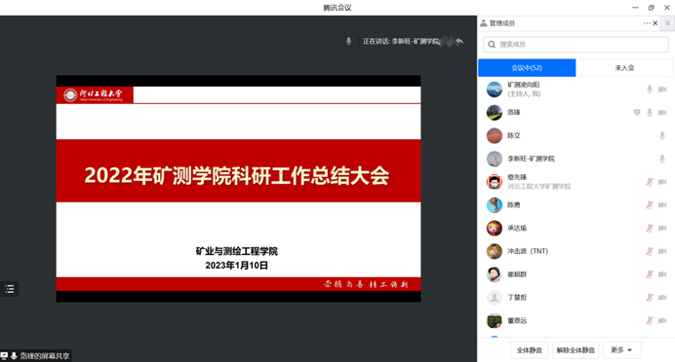Click 洛锋的屏幕共享 label at bottom-left
Screen dimensions: 675x362
(x=44, y=355)
